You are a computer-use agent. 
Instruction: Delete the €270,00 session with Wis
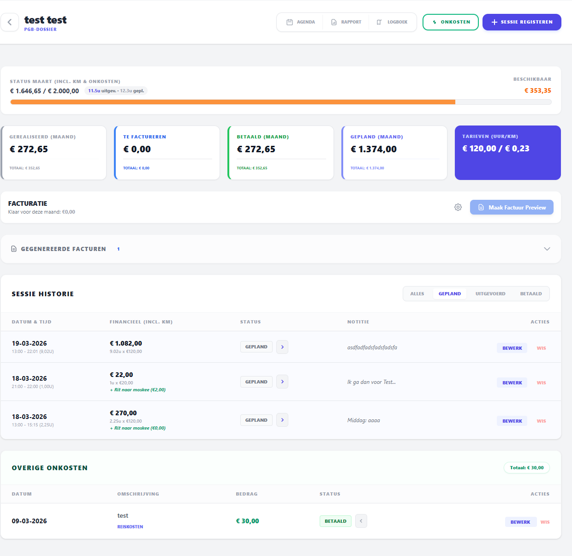tap(541, 421)
